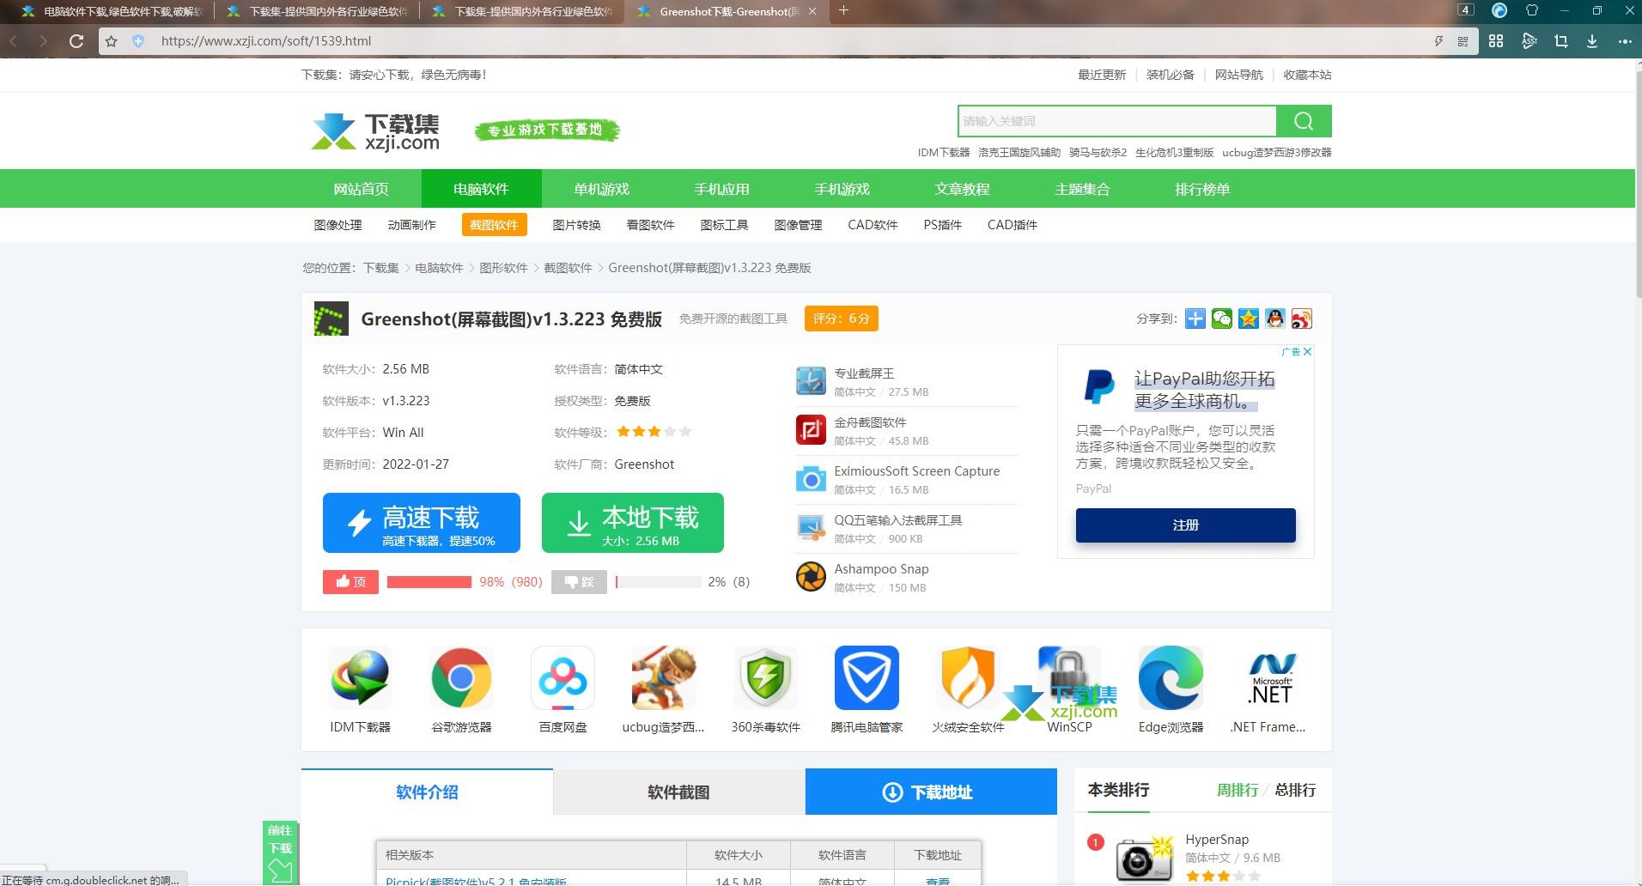Screen dimensions: 1642x886
Task: Go to 网站首页
Action: click(361, 189)
